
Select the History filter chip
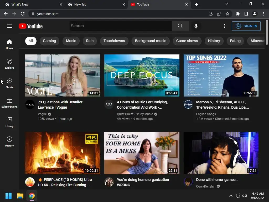(214, 41)
